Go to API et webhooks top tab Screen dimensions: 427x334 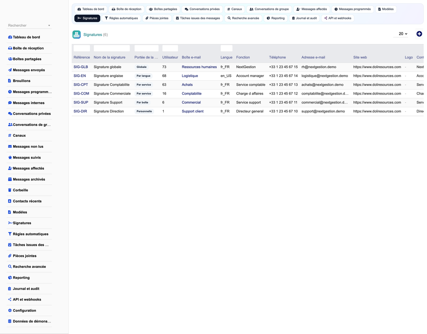[x=338, y=18]
